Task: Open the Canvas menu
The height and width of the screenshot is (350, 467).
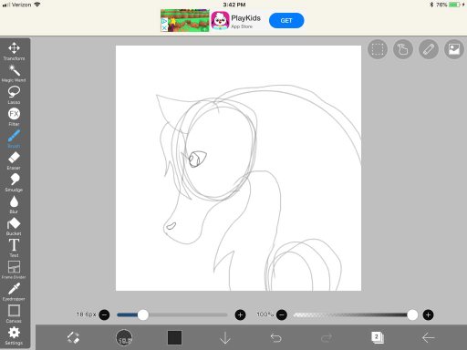Action: [x=14, y=314]
